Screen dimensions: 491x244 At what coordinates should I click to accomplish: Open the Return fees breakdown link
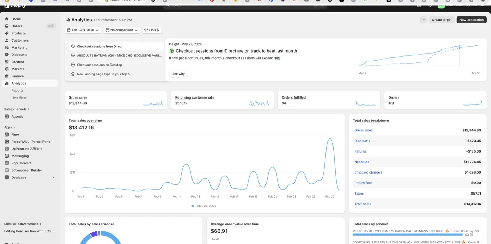pyautogui.click(x=363, y=183)
